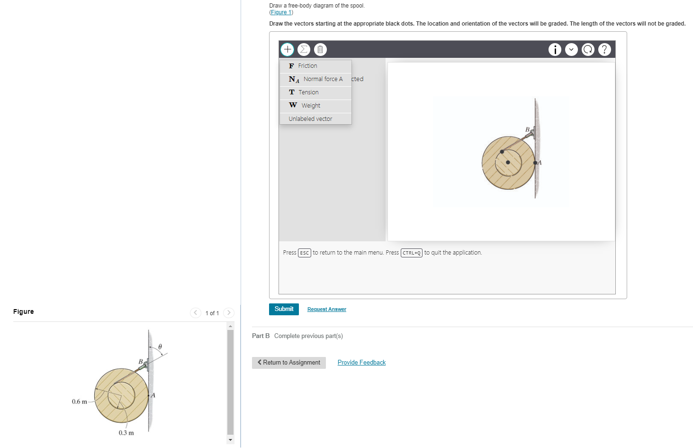Click the circular reset arrow icon
693x448 pixels.
(588, 49)
